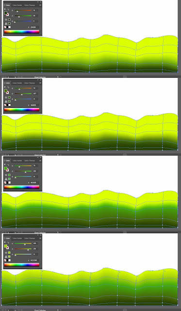
Task: Click the G value field in the second panel
Action: pos(35,93)
